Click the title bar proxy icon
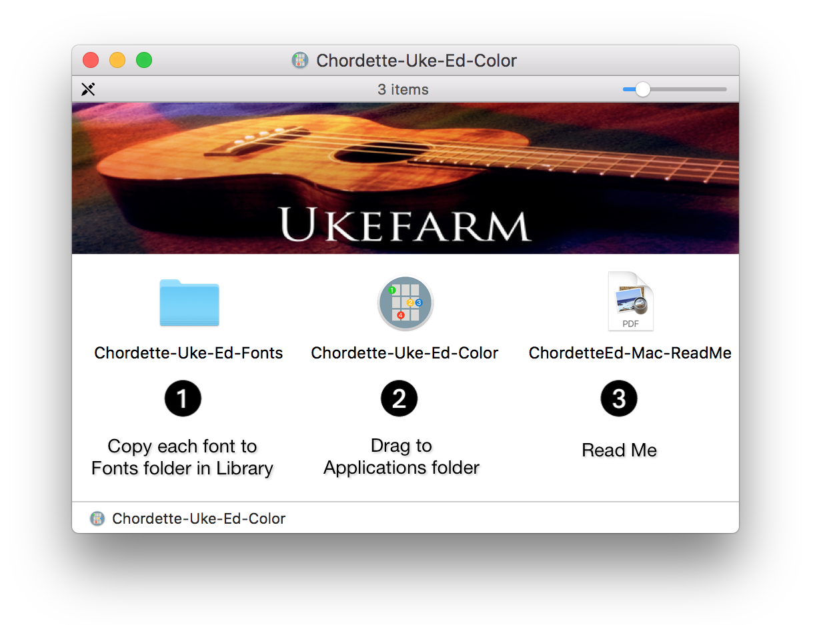Screen dimensions: 827x625 (x=300, y=61)
